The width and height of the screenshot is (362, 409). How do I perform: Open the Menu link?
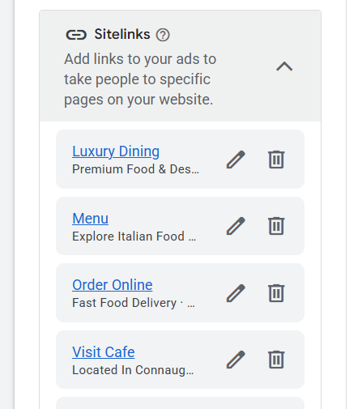coord(91,219)
